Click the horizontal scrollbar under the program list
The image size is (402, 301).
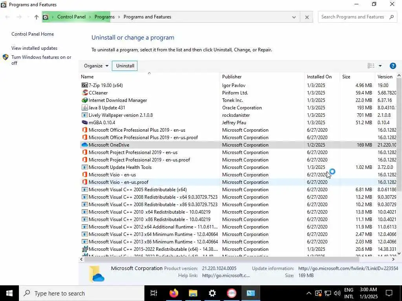coord(221,259)
